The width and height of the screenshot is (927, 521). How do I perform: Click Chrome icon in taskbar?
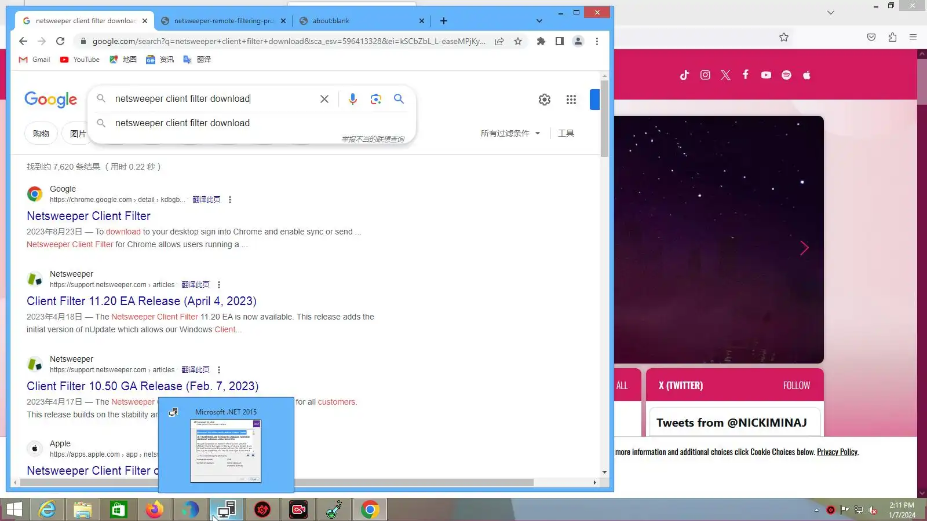point(370,509)
